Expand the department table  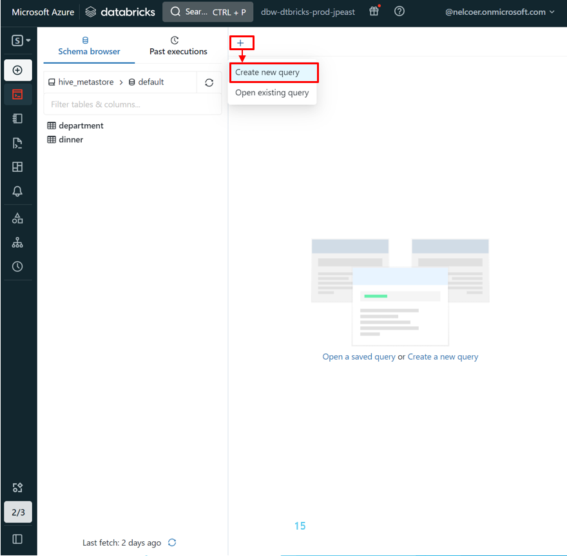click(75, 125)
